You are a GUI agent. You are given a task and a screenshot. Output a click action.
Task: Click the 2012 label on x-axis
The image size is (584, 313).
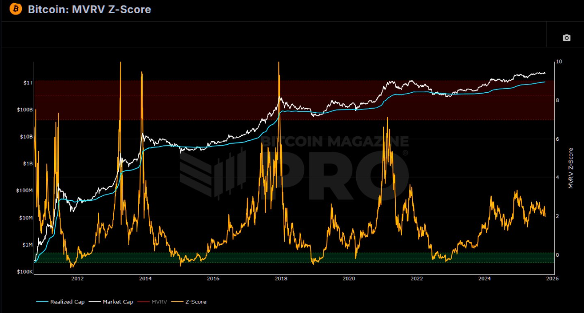(77, 278)
